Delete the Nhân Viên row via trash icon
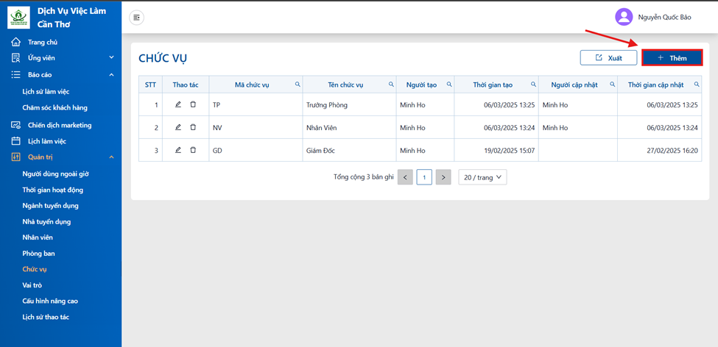The width and height of the screenshot is (718, 347). tap(193, 128)
